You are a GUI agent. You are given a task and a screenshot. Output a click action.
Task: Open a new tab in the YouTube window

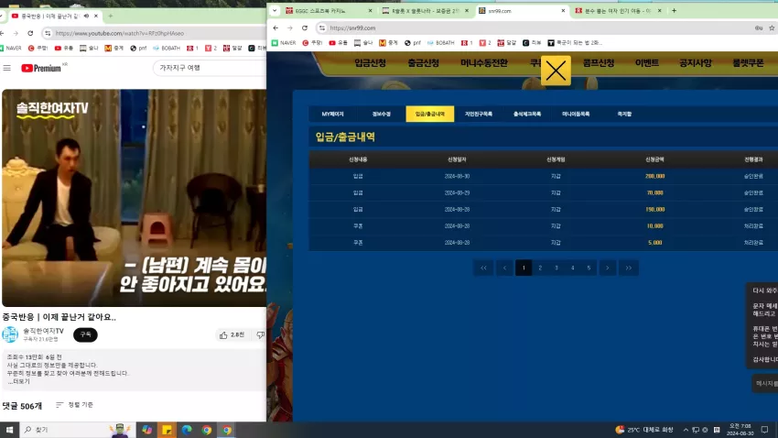pos(110,16)
